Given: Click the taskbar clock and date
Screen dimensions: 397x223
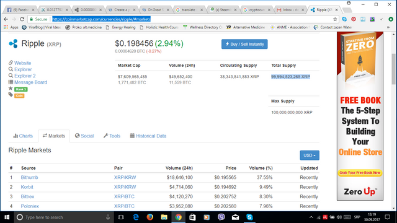Looking at the screenshot, I should pyautogui.click(x=372, y=217).
